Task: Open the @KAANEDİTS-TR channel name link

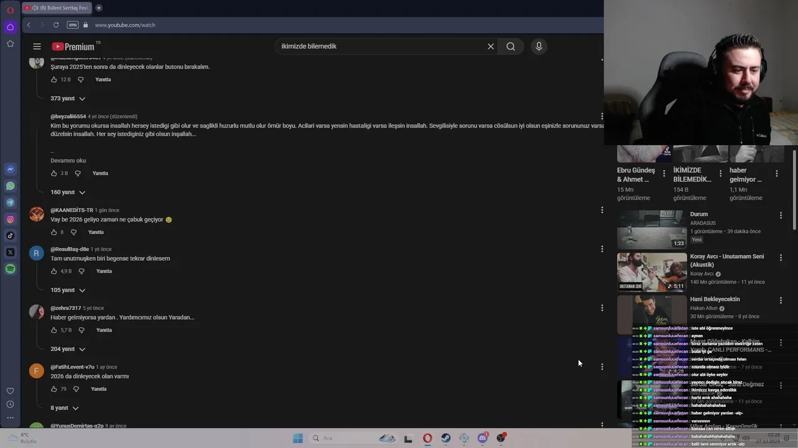Action: (72, 210)
